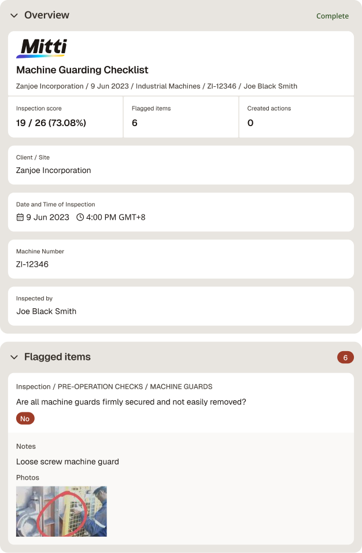Click the machine guards firmly secured question
This screenshot has height=553, width=362.
[x=131, y=402]
